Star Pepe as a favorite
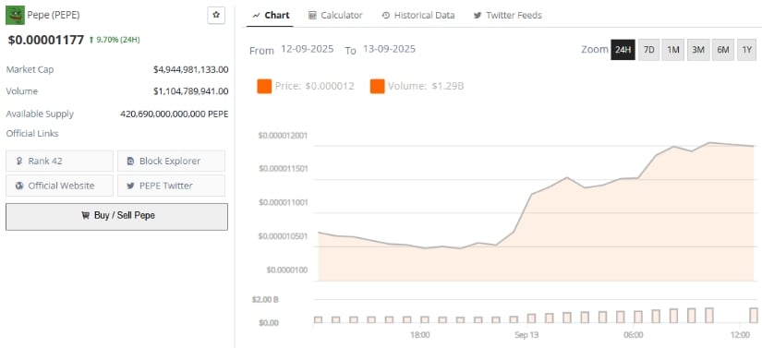 (x=216, y=15)
